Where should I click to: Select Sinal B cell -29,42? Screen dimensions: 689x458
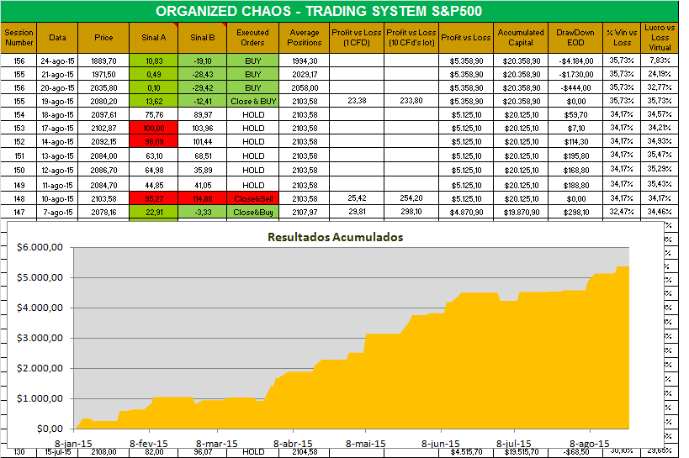click(203, 88)
